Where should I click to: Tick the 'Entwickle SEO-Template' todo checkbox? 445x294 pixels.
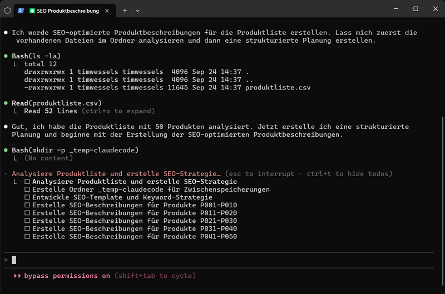click(27, 197)
